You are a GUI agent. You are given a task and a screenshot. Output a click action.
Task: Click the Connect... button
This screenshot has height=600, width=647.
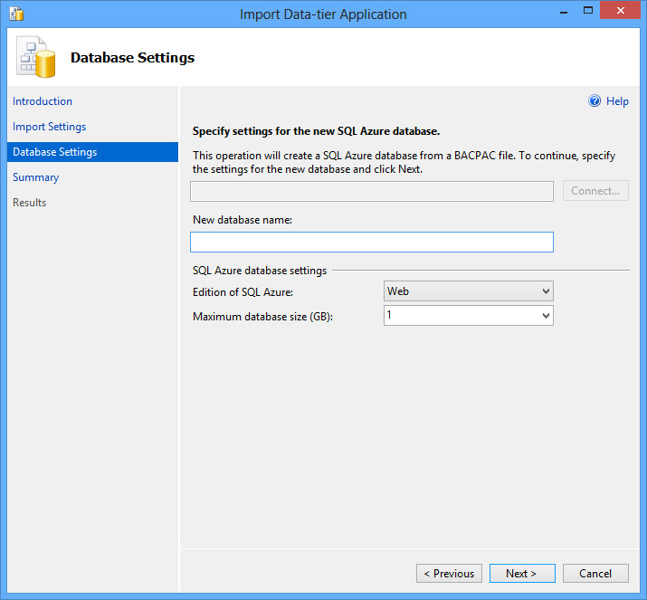(x=595, y=191)
